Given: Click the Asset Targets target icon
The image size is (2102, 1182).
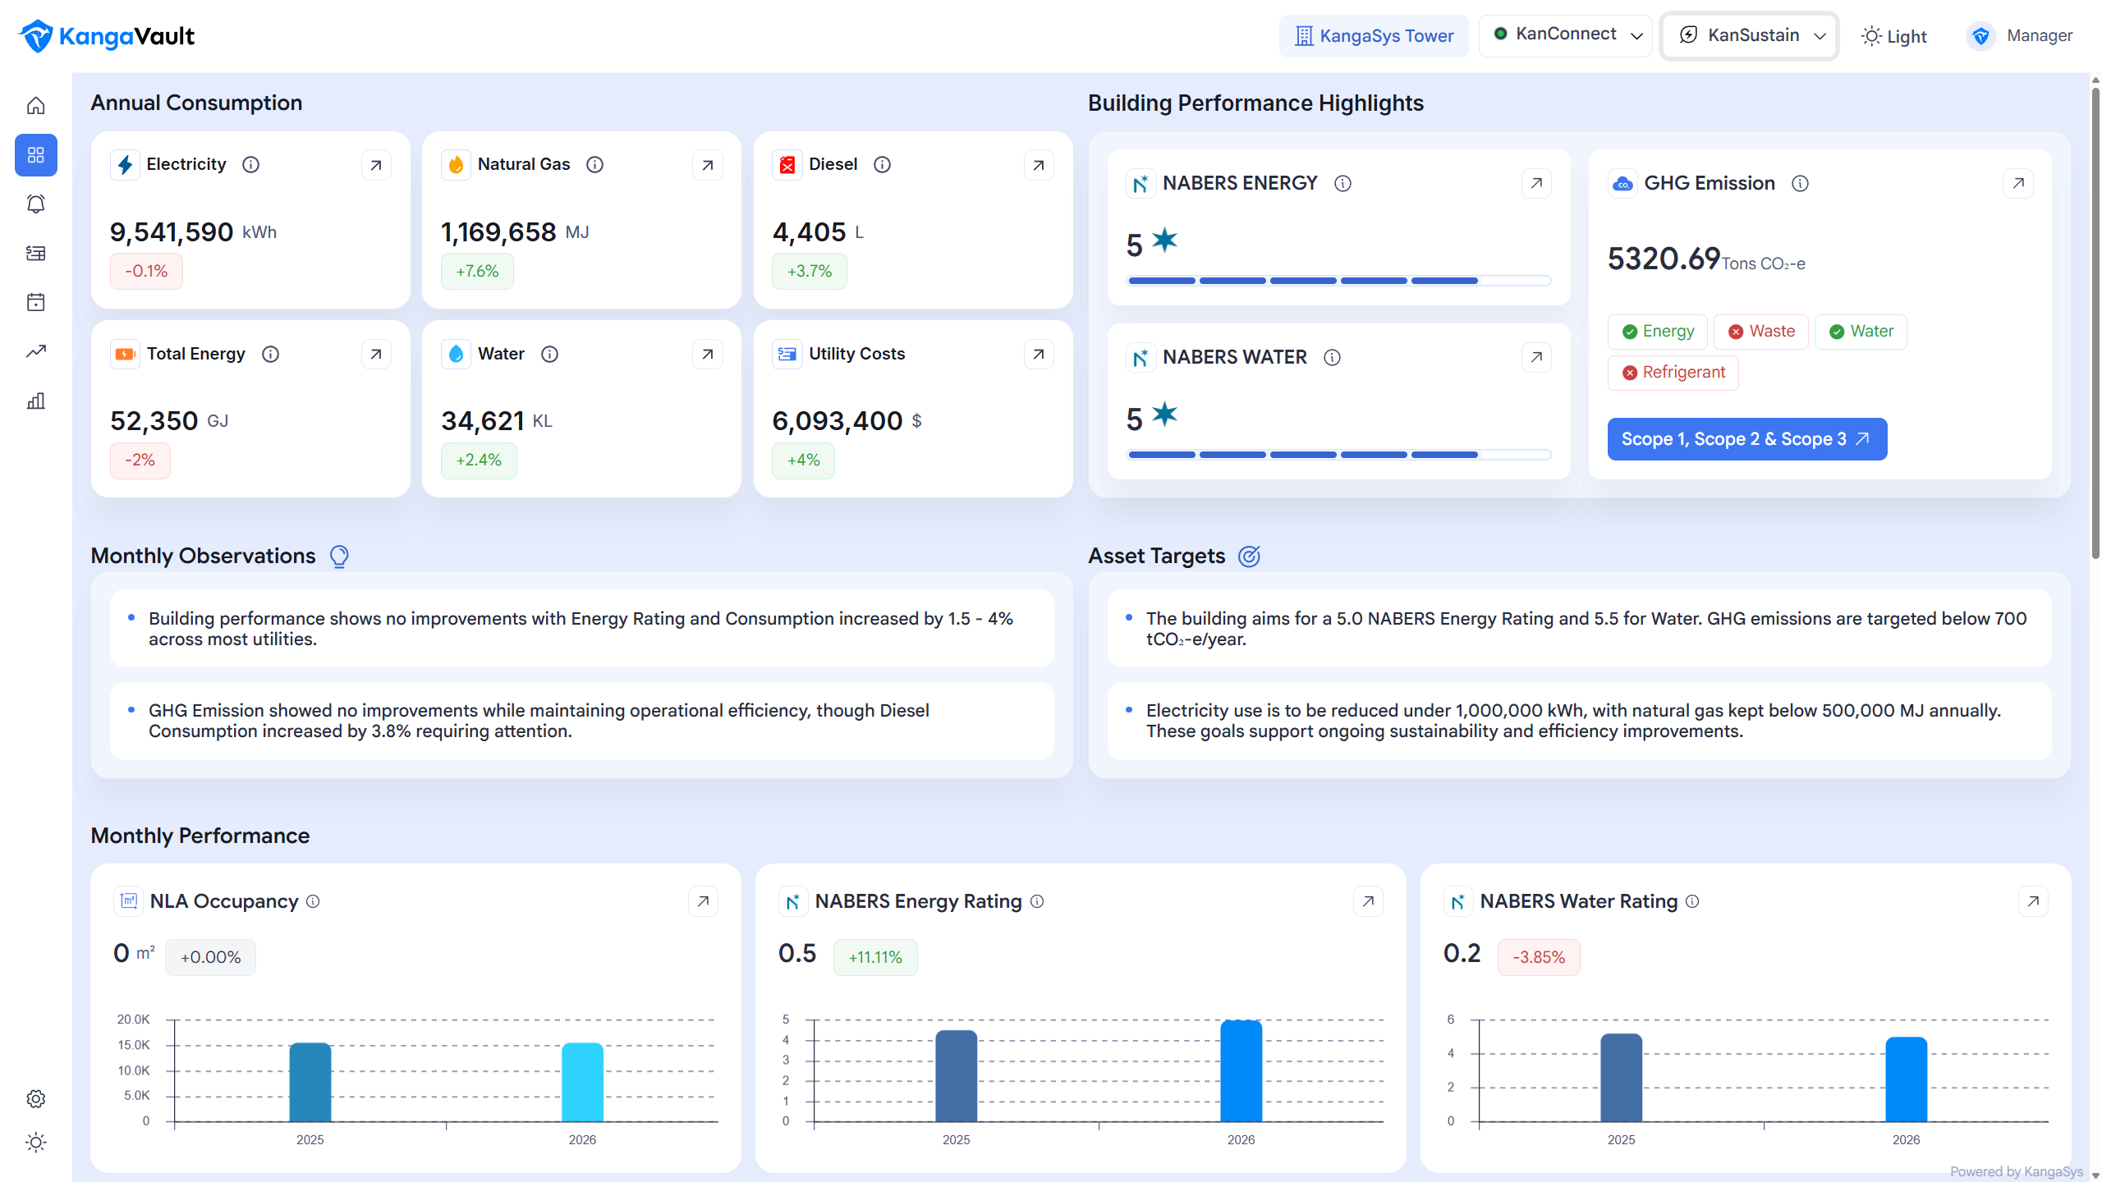Looking at the screenshot, I should 1249,557.
